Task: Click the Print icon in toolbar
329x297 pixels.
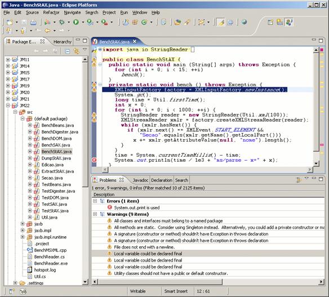Action: pyautogui.click(x=33, y=22)
